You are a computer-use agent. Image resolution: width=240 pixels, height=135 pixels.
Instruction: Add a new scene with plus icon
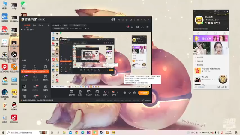pyautogui.click(x=49, y=25)
